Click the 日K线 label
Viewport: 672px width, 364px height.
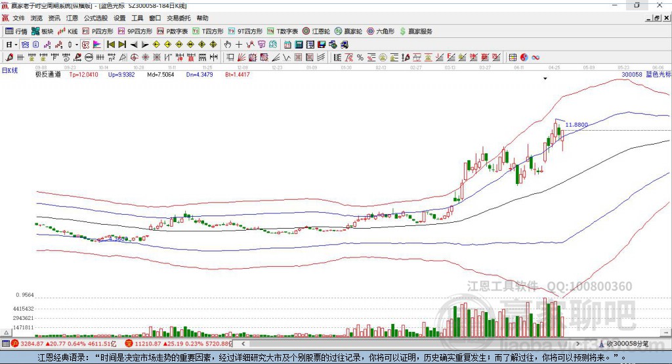(x=10, y=70)
